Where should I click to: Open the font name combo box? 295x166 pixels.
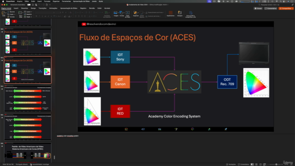(45, 12)
